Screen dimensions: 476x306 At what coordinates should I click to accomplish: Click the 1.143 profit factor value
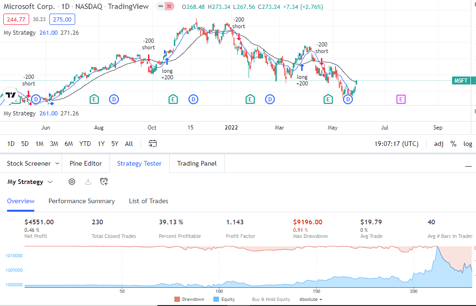pos(234,222)
